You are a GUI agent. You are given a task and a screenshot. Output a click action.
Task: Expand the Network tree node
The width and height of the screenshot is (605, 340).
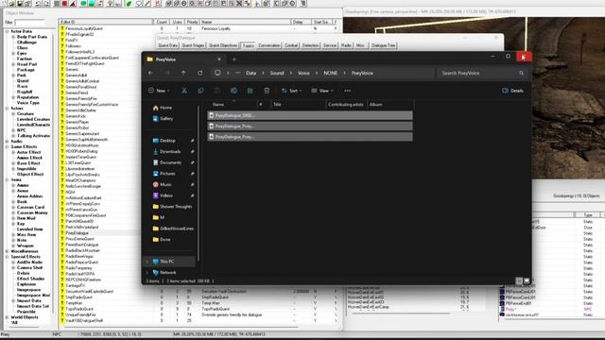click(147, 273)
